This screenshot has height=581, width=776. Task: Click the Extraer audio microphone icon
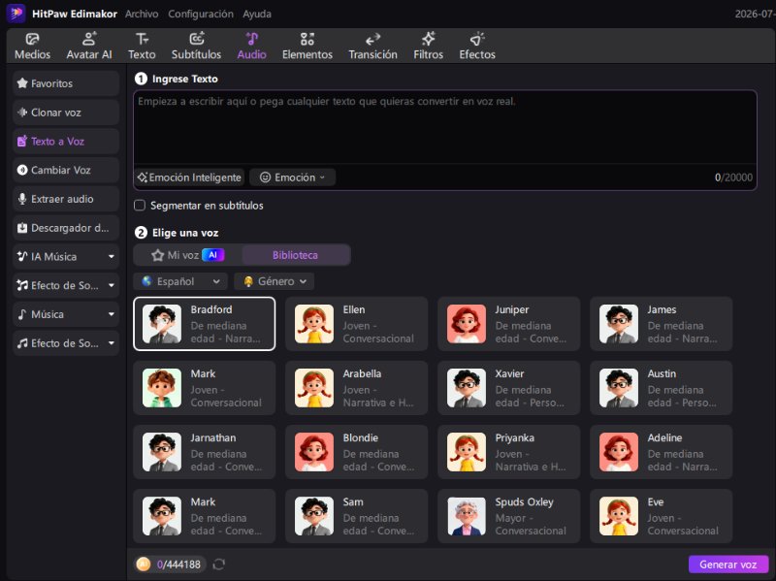[x=22, y=199]
